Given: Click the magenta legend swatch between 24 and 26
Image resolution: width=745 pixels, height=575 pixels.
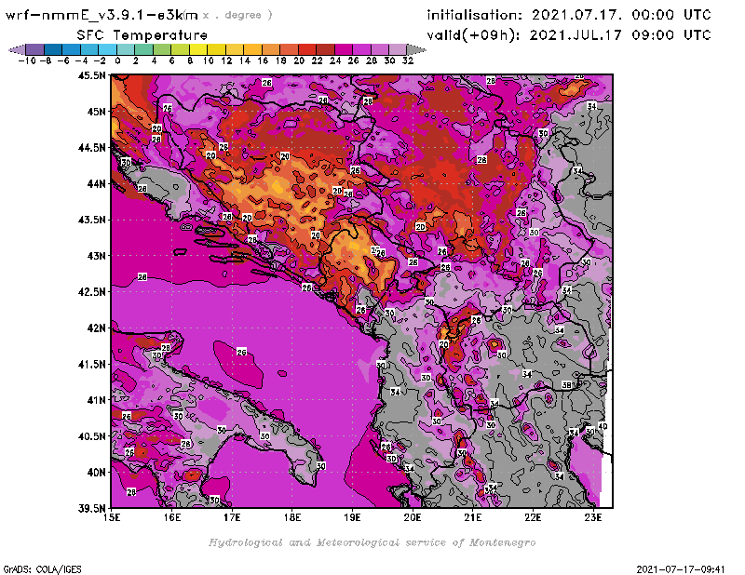Looking at the screenshot, I should click(x=343, y=49).
